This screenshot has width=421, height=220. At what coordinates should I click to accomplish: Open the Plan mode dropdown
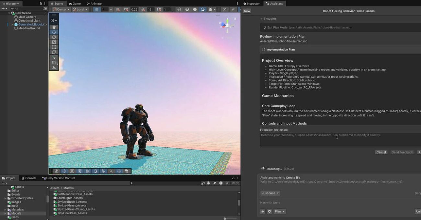tap(280, 211)
